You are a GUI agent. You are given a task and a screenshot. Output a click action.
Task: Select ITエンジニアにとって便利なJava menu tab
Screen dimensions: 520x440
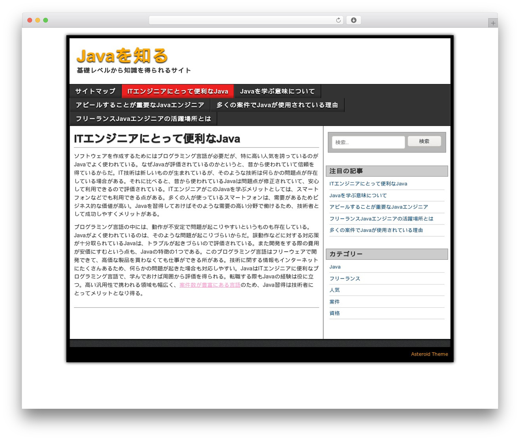click(x=178, y=91)
